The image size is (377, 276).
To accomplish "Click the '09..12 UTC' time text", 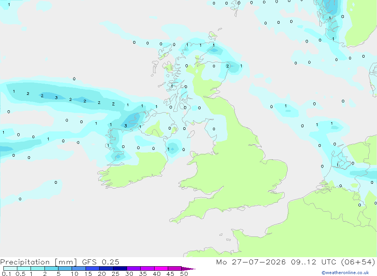I will click(314, 262).
